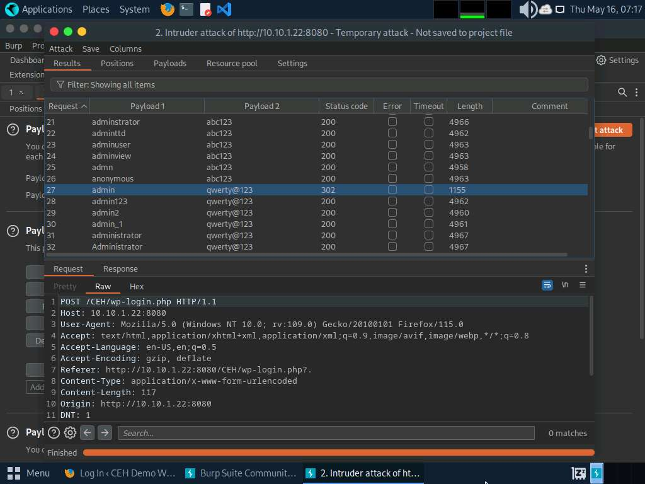
Task: Click help icon next to first Payl heading
Action: pos(13,130)
